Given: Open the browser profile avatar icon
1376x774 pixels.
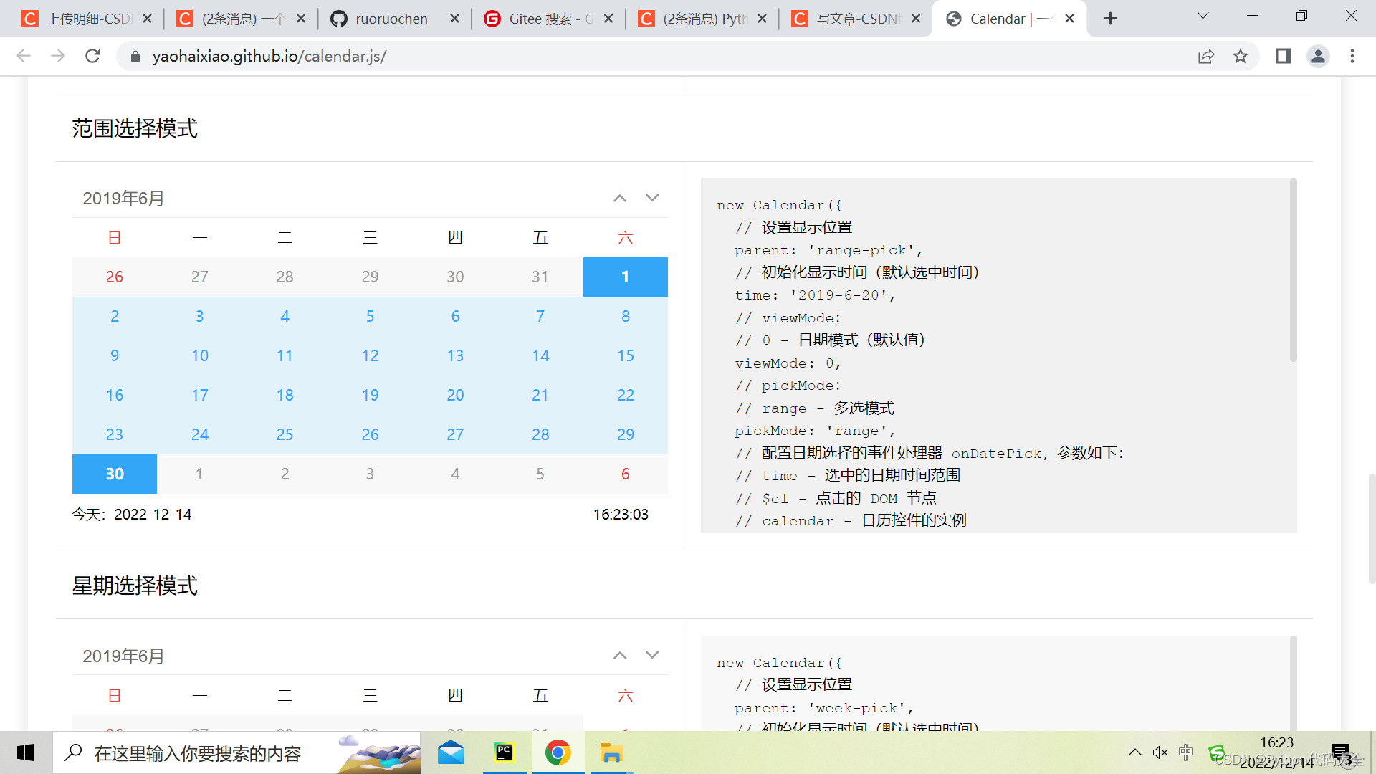Looking at the screenshot, I should [x=1319, y=56].
